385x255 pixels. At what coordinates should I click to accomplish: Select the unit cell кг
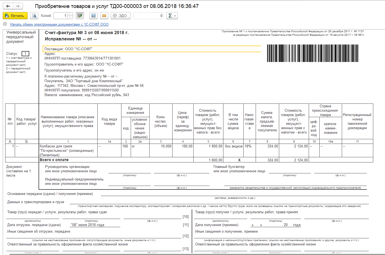[x=140, y=150]
